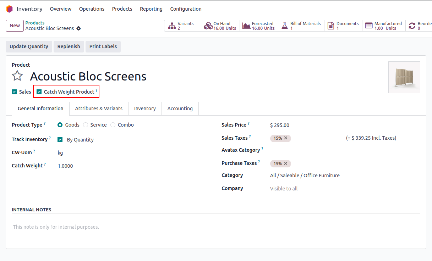Open the Configuration menu
This screenshot has height=261, width=432.
(x=186, y=9)
